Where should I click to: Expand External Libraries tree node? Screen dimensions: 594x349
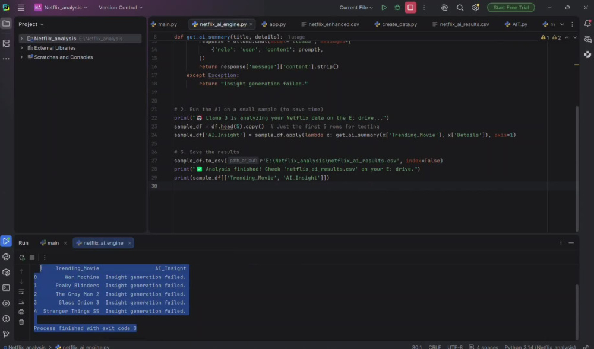(x=21, y=48)
